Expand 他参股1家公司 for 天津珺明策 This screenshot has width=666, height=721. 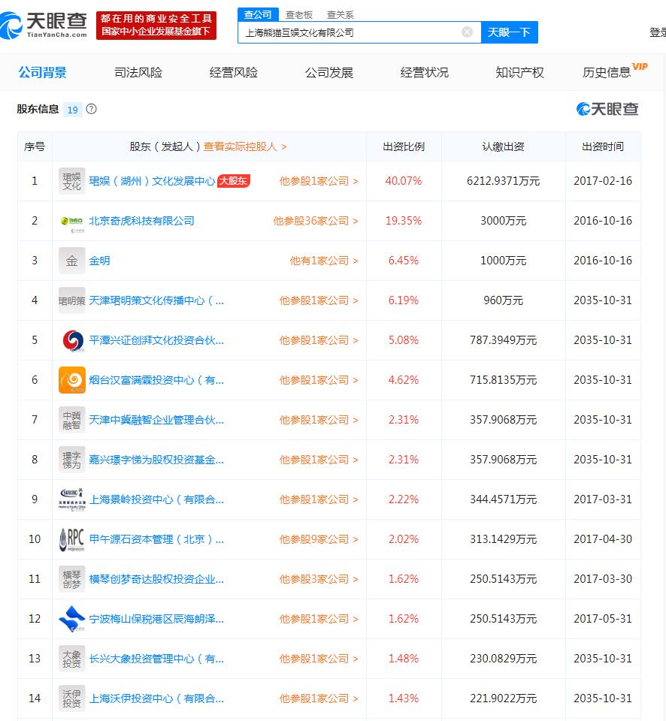coord(319,300)
